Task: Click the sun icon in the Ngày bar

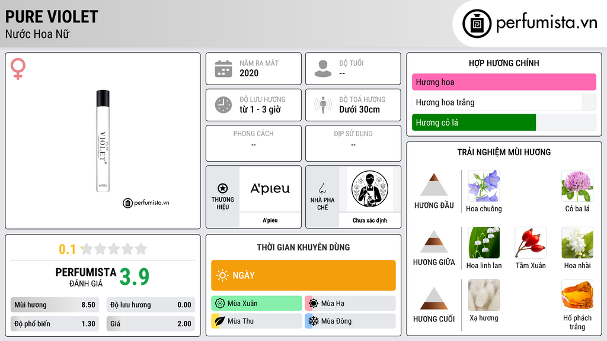Action: click(223, 275)
